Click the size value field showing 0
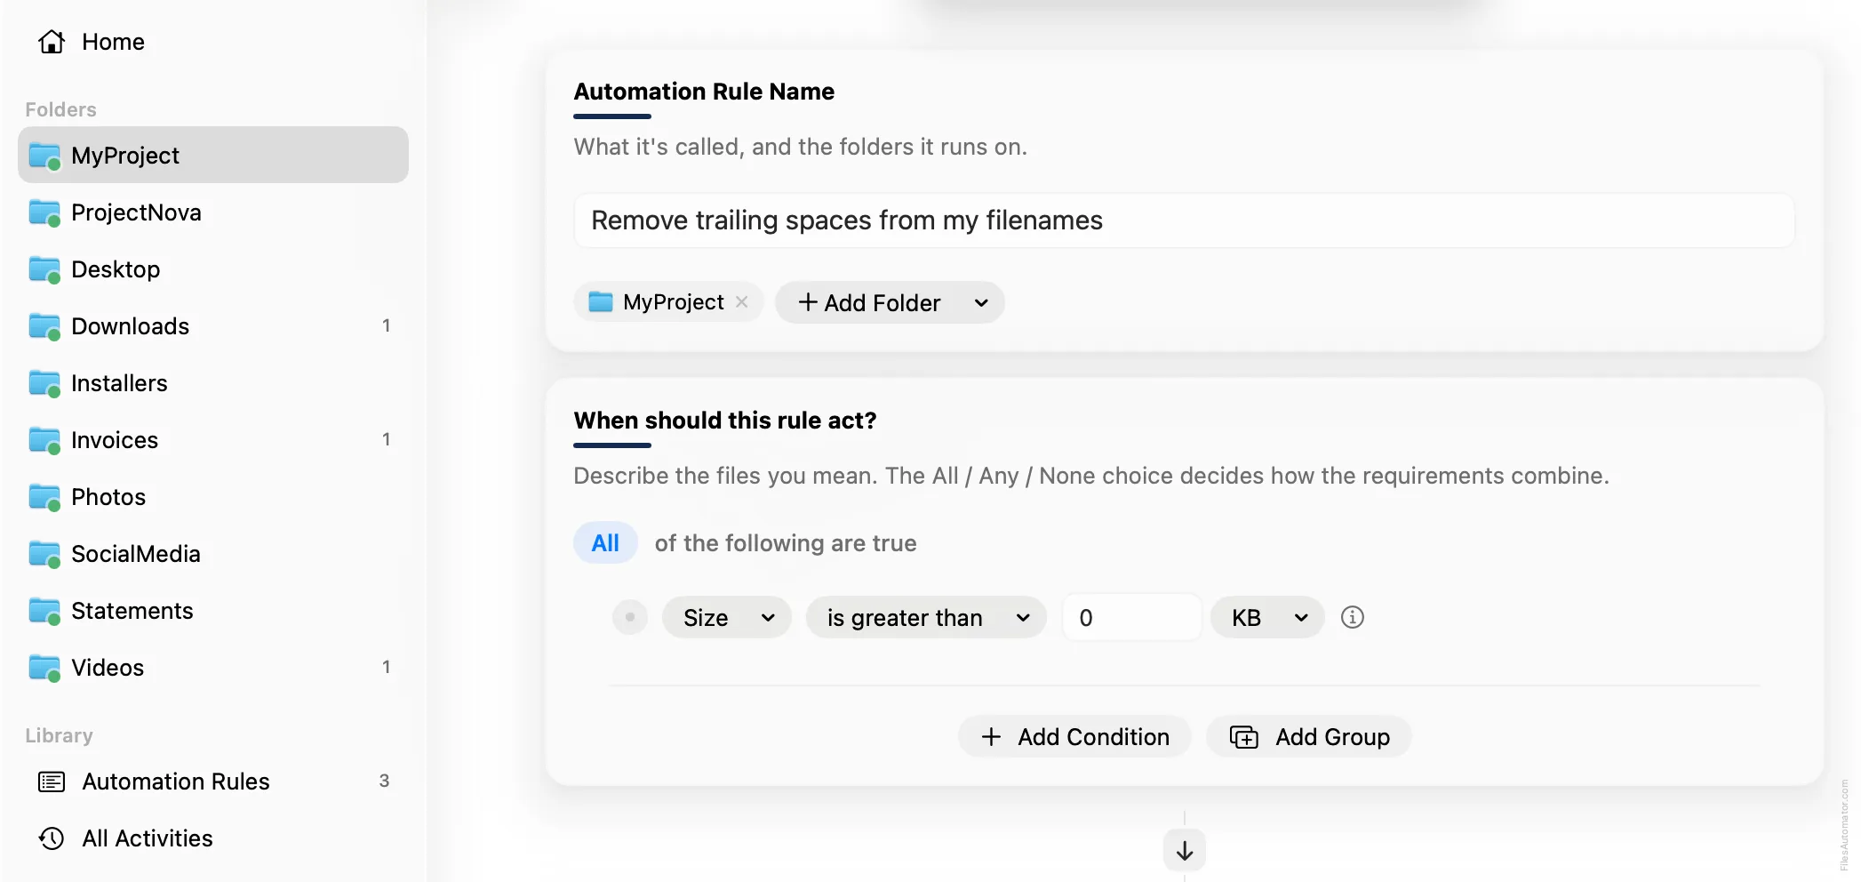Image resolution: width=1861 pixels, height=882 pixels. [1131, 618]
